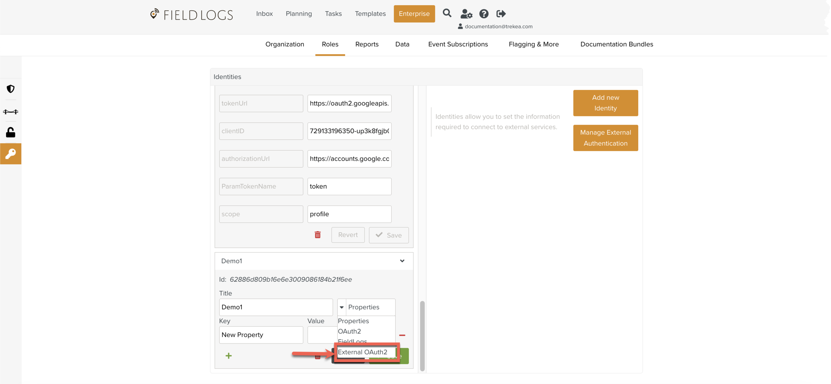Collapse the Demo1 identity chevron
This screenshot has height=384, width=831.
pyautogui.click(x=402, y=261)
